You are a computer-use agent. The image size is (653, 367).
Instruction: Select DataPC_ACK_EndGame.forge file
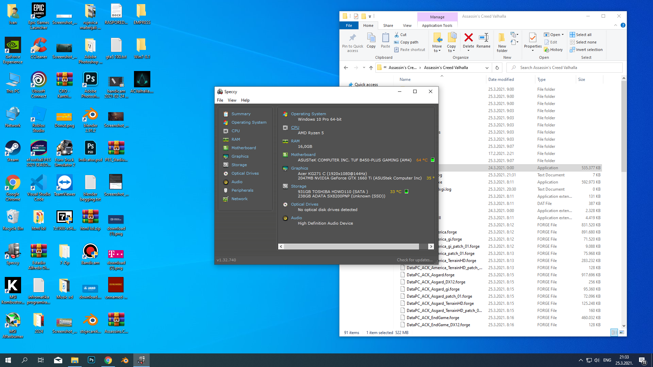433,318
